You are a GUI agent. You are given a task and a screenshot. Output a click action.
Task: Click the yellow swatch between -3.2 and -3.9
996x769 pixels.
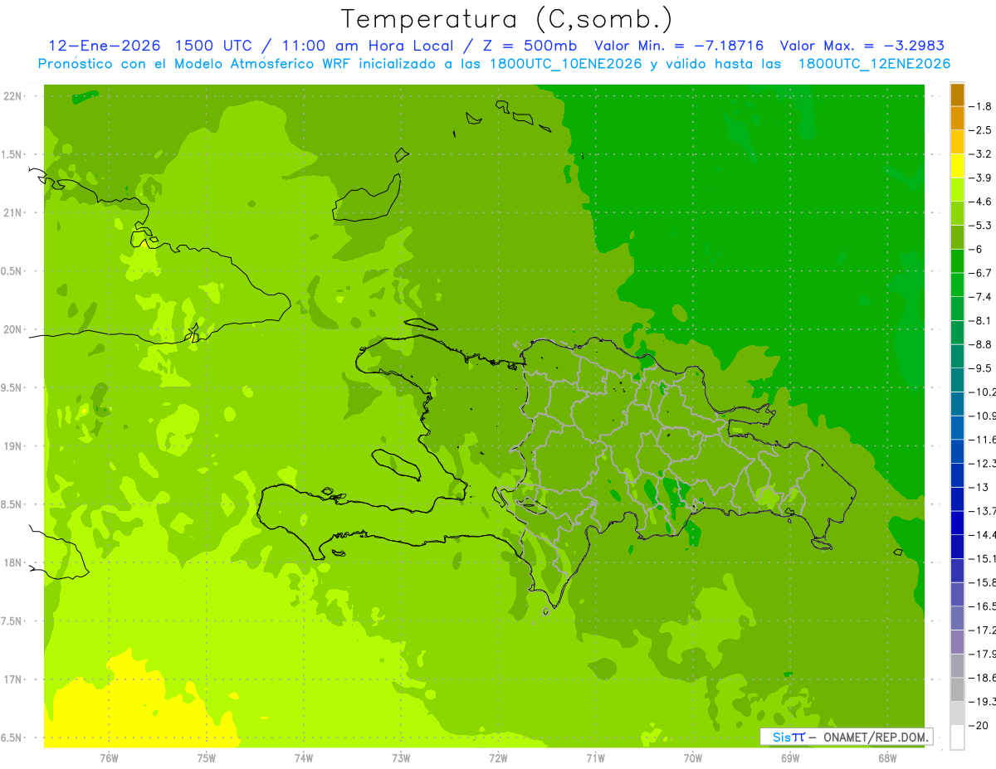tap(957, 166)
